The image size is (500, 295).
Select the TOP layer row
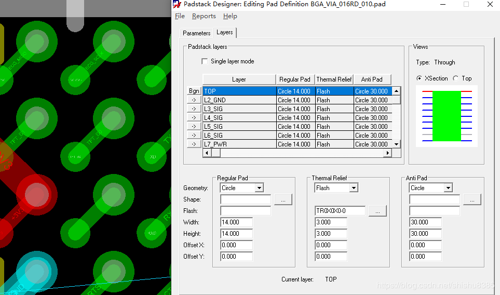pos(297,91)
